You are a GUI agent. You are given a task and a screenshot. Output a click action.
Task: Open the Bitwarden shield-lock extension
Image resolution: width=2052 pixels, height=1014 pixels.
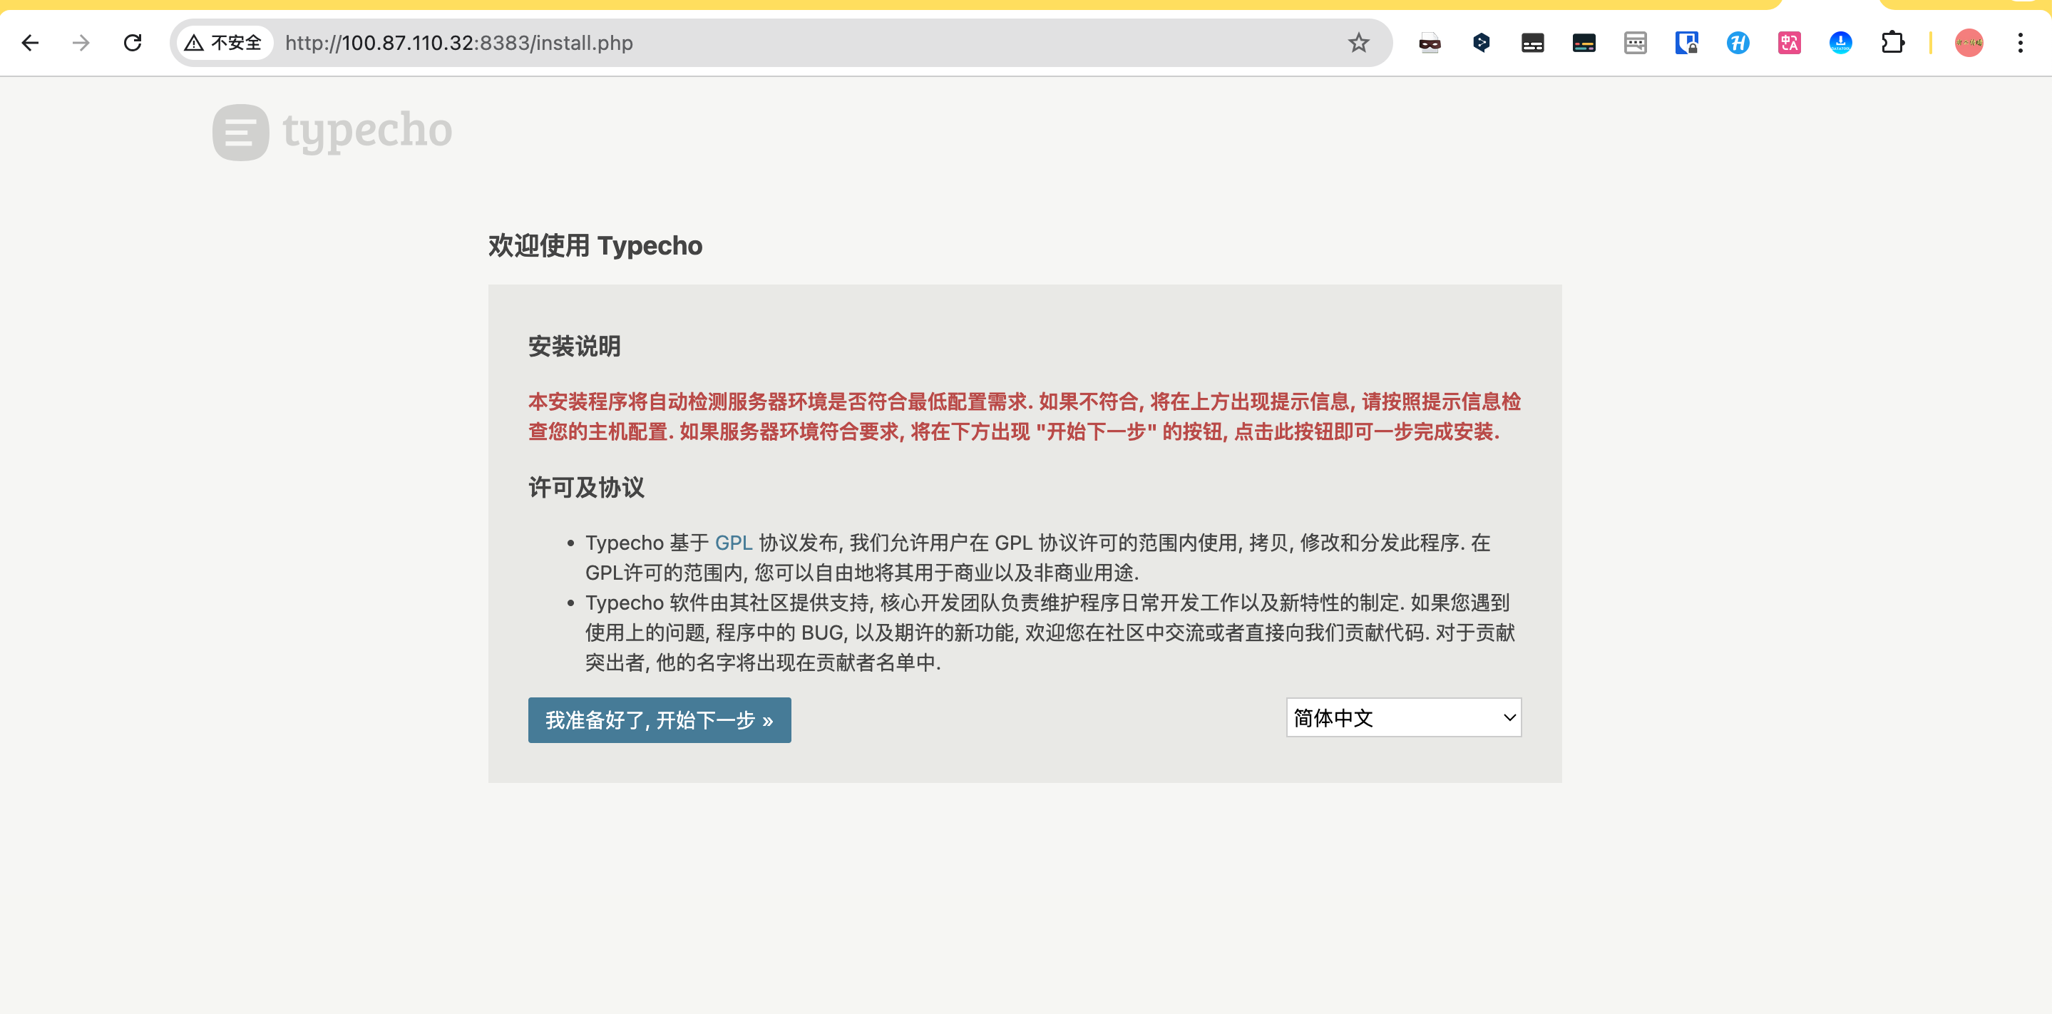coord(1686,43)
